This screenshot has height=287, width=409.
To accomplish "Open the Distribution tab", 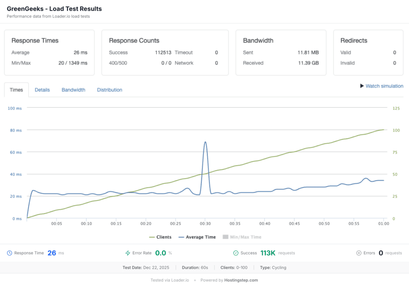I will pos(109,90).
